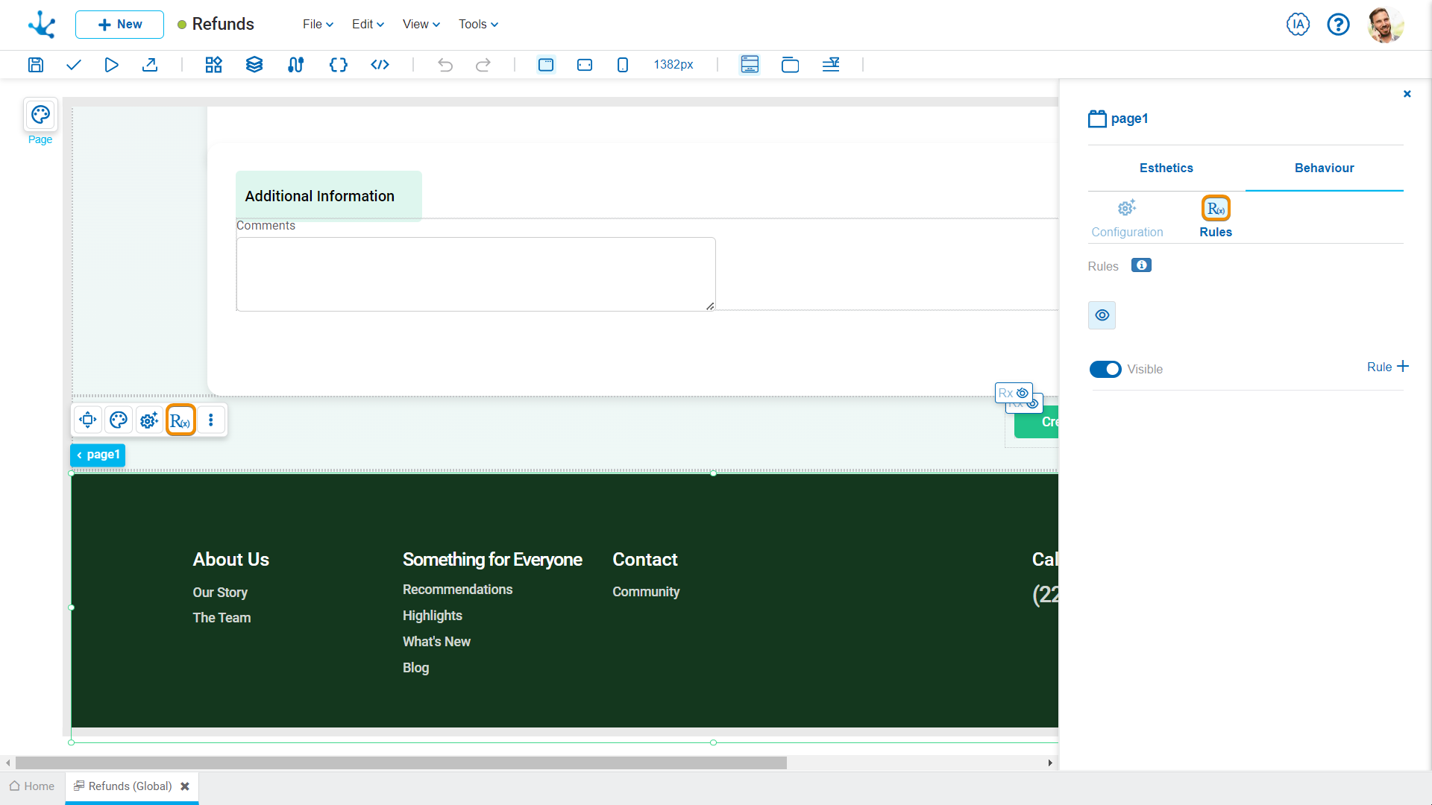Toggle the Rules counter badge
1432x805 pixels.
click(x=1142, y=265)
